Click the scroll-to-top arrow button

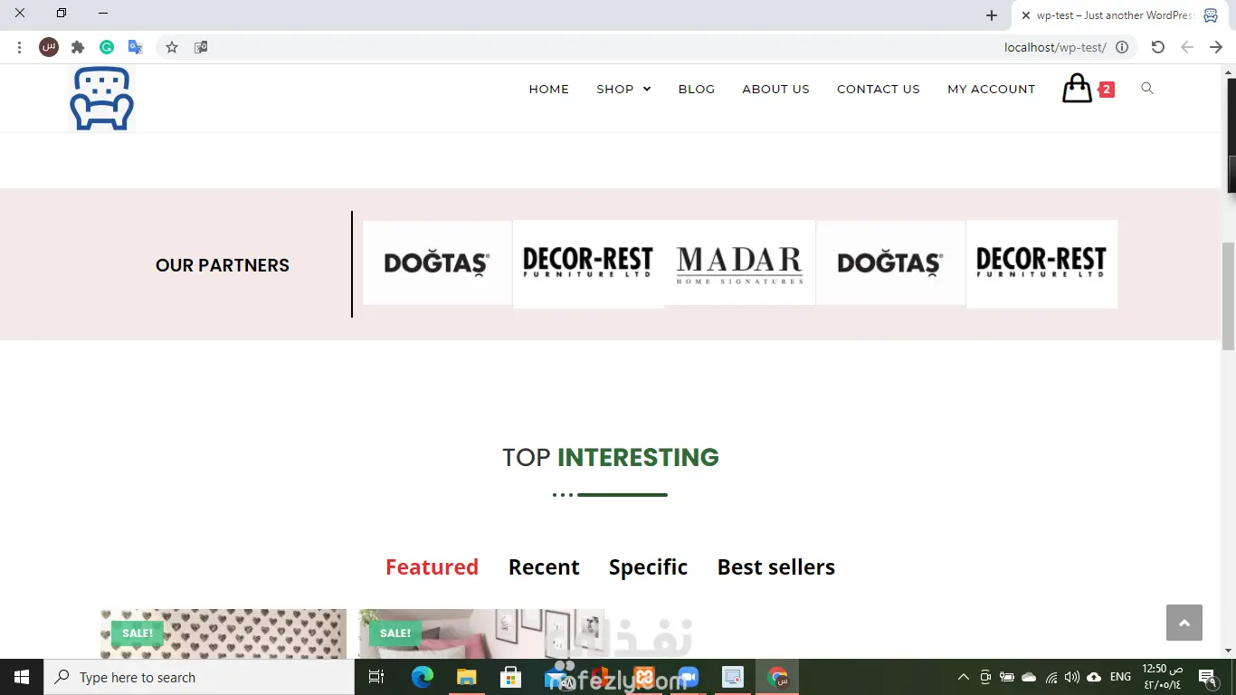1184,623
